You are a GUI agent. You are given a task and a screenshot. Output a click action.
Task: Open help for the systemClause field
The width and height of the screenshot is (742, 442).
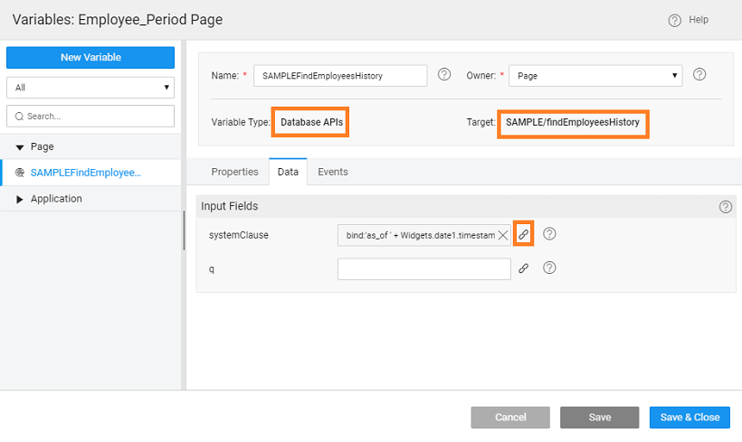tap(549, 234)
